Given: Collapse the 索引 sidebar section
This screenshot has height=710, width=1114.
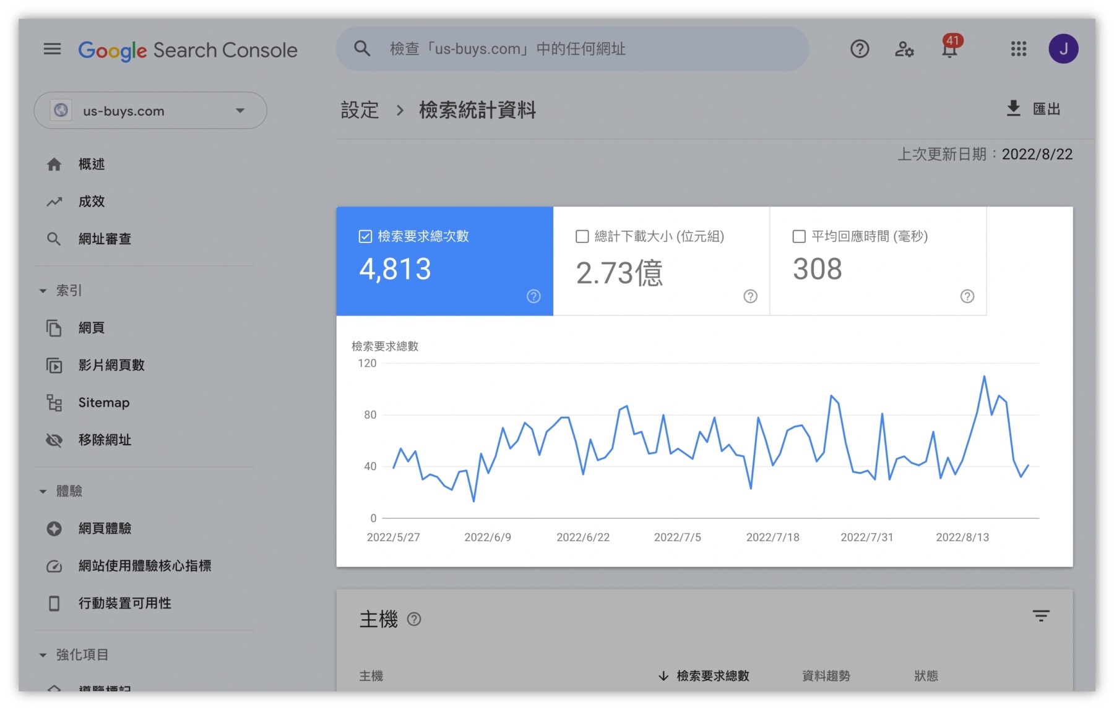Looking at the screenshot, I should 43,290.
